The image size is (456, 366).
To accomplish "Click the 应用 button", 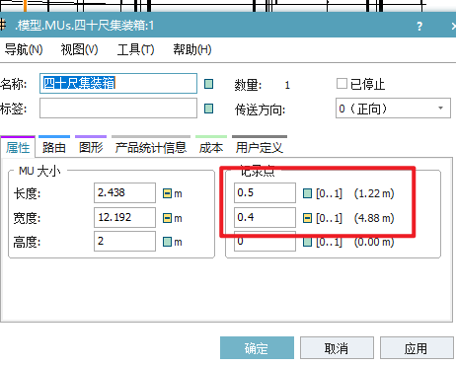I will point(417,348).
